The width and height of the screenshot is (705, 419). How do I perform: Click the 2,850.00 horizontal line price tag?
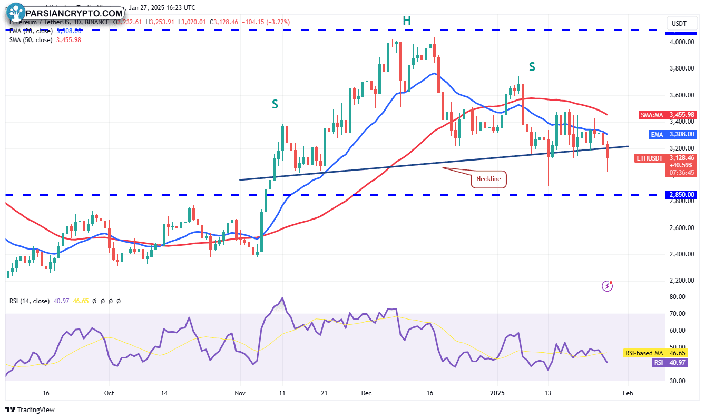pos(681,195)
